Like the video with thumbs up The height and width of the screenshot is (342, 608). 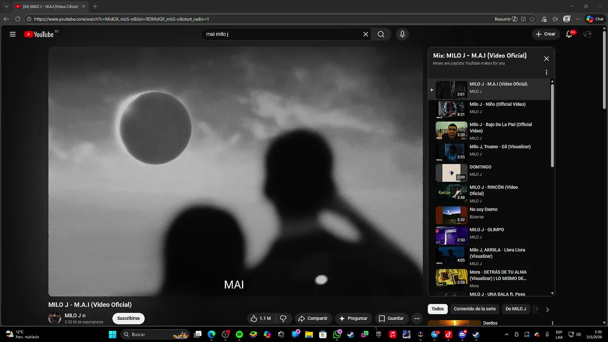coord(260,318)
